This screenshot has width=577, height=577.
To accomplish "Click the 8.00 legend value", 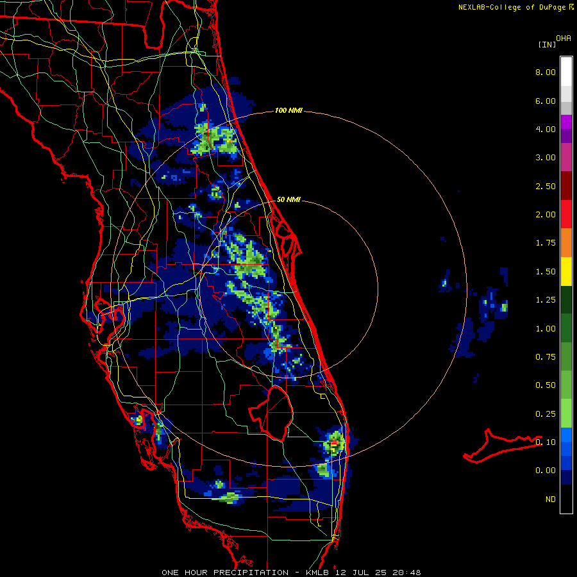I will point(546,72).
